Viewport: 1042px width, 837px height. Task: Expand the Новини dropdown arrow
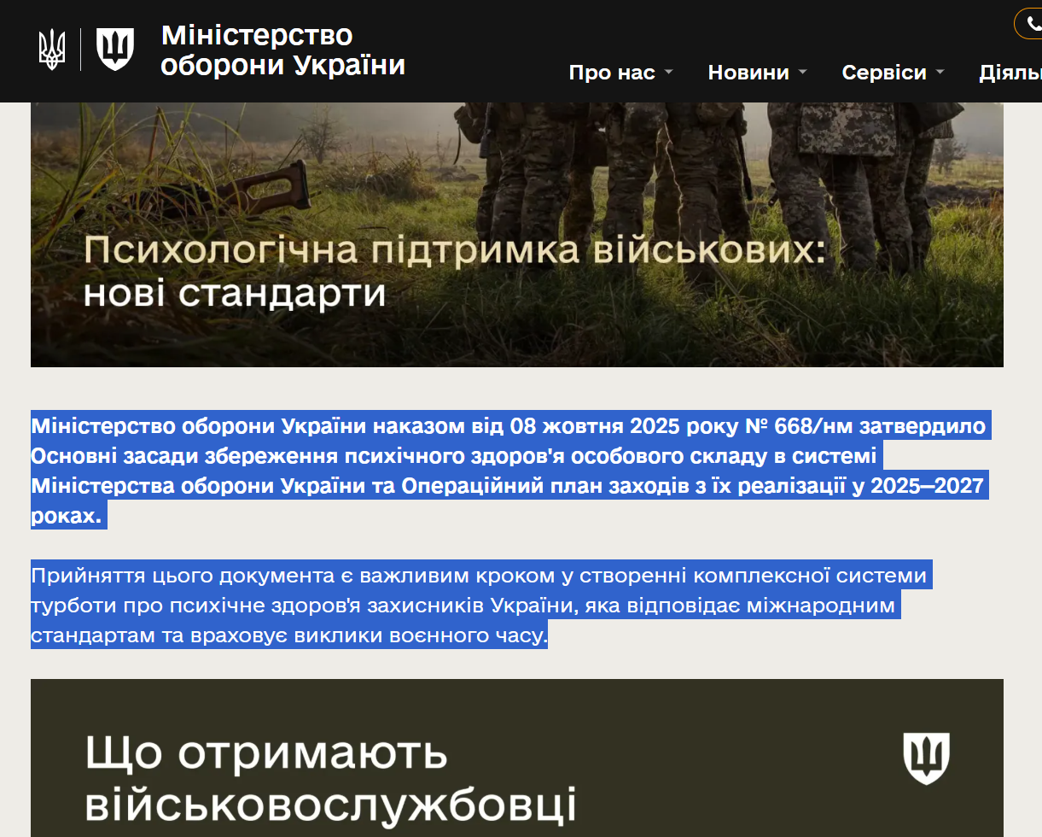802,73
